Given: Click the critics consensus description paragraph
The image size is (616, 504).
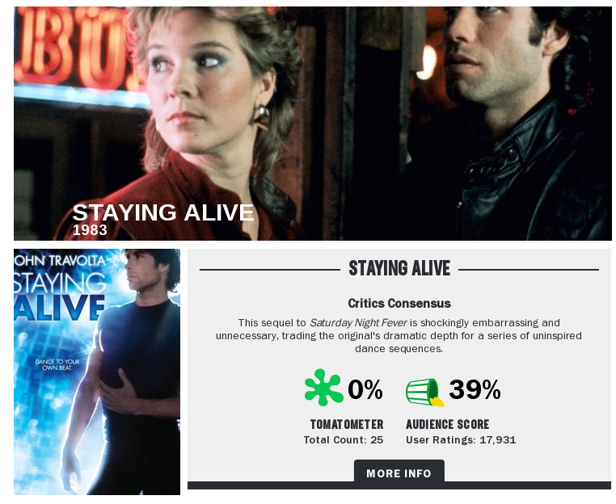Looking at the screenshot, I should pos(399,336).
